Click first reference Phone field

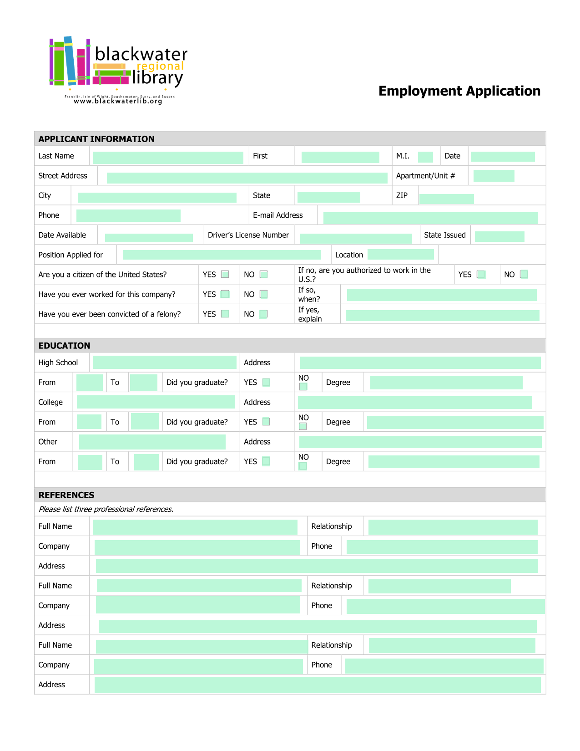coord(442,547)
